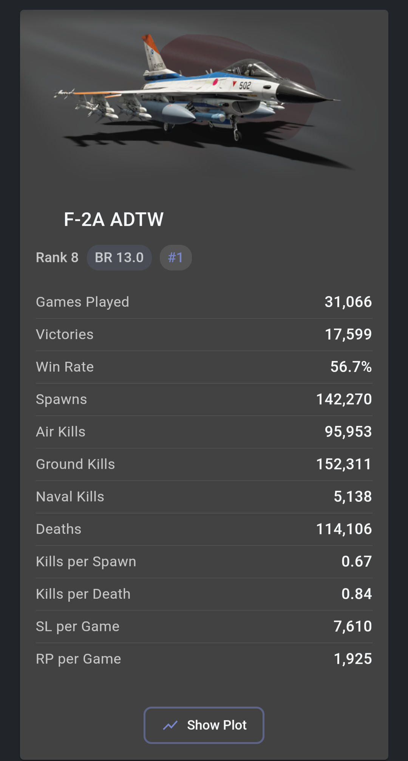Click the Games Played value 31,066
Viewport: 408px width, 761px height.
tap(348, 302)
